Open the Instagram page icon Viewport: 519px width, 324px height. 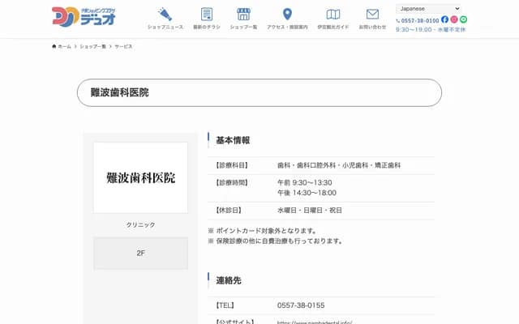point(454,19)
